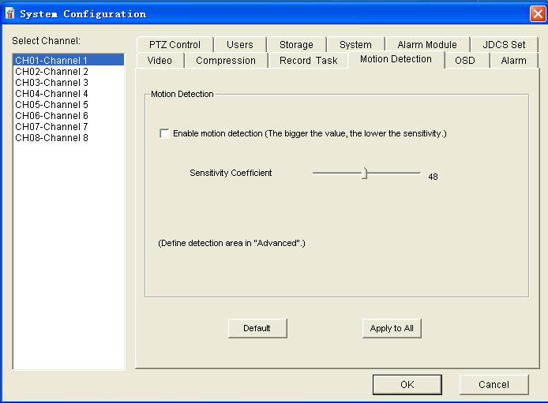This screenshot has height=403, width=548.
Task: Select CH02-Channel 2 in the list
Action: pyautogui.click(x=69, y=72)
